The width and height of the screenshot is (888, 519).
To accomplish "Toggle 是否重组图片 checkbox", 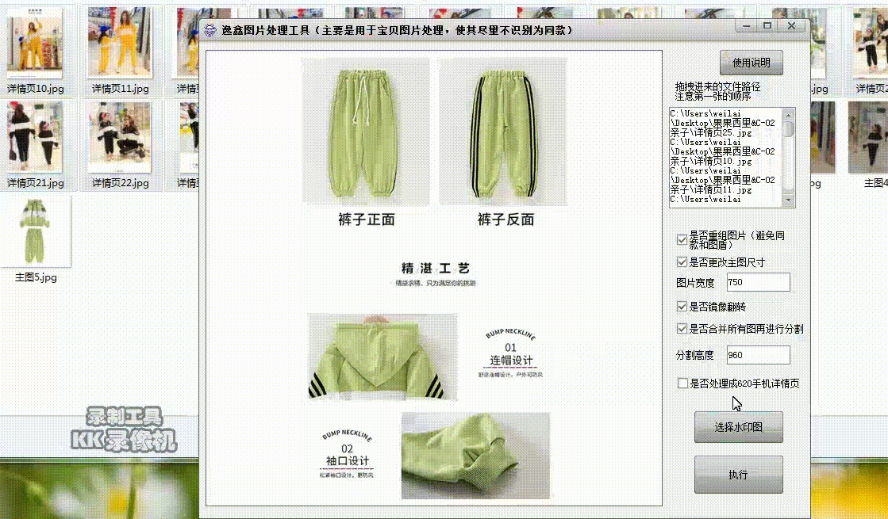I will [682, 240].
